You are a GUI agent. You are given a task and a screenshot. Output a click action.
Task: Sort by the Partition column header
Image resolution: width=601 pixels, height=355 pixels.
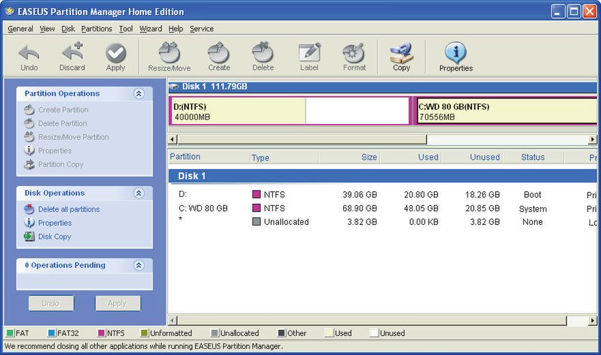(209, 157)
